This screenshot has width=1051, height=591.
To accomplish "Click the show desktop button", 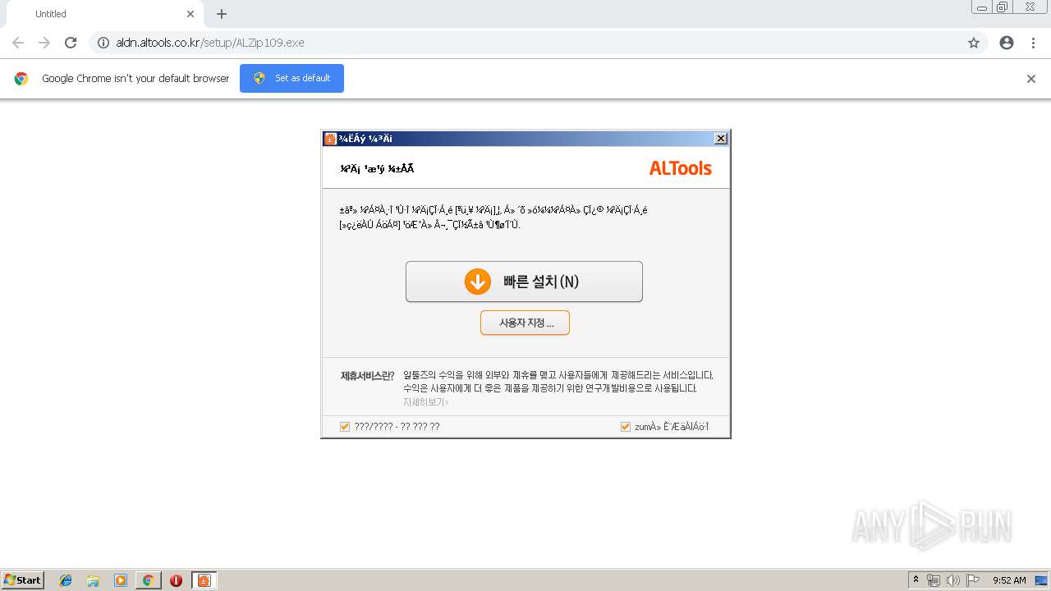I will [1042, 580].
